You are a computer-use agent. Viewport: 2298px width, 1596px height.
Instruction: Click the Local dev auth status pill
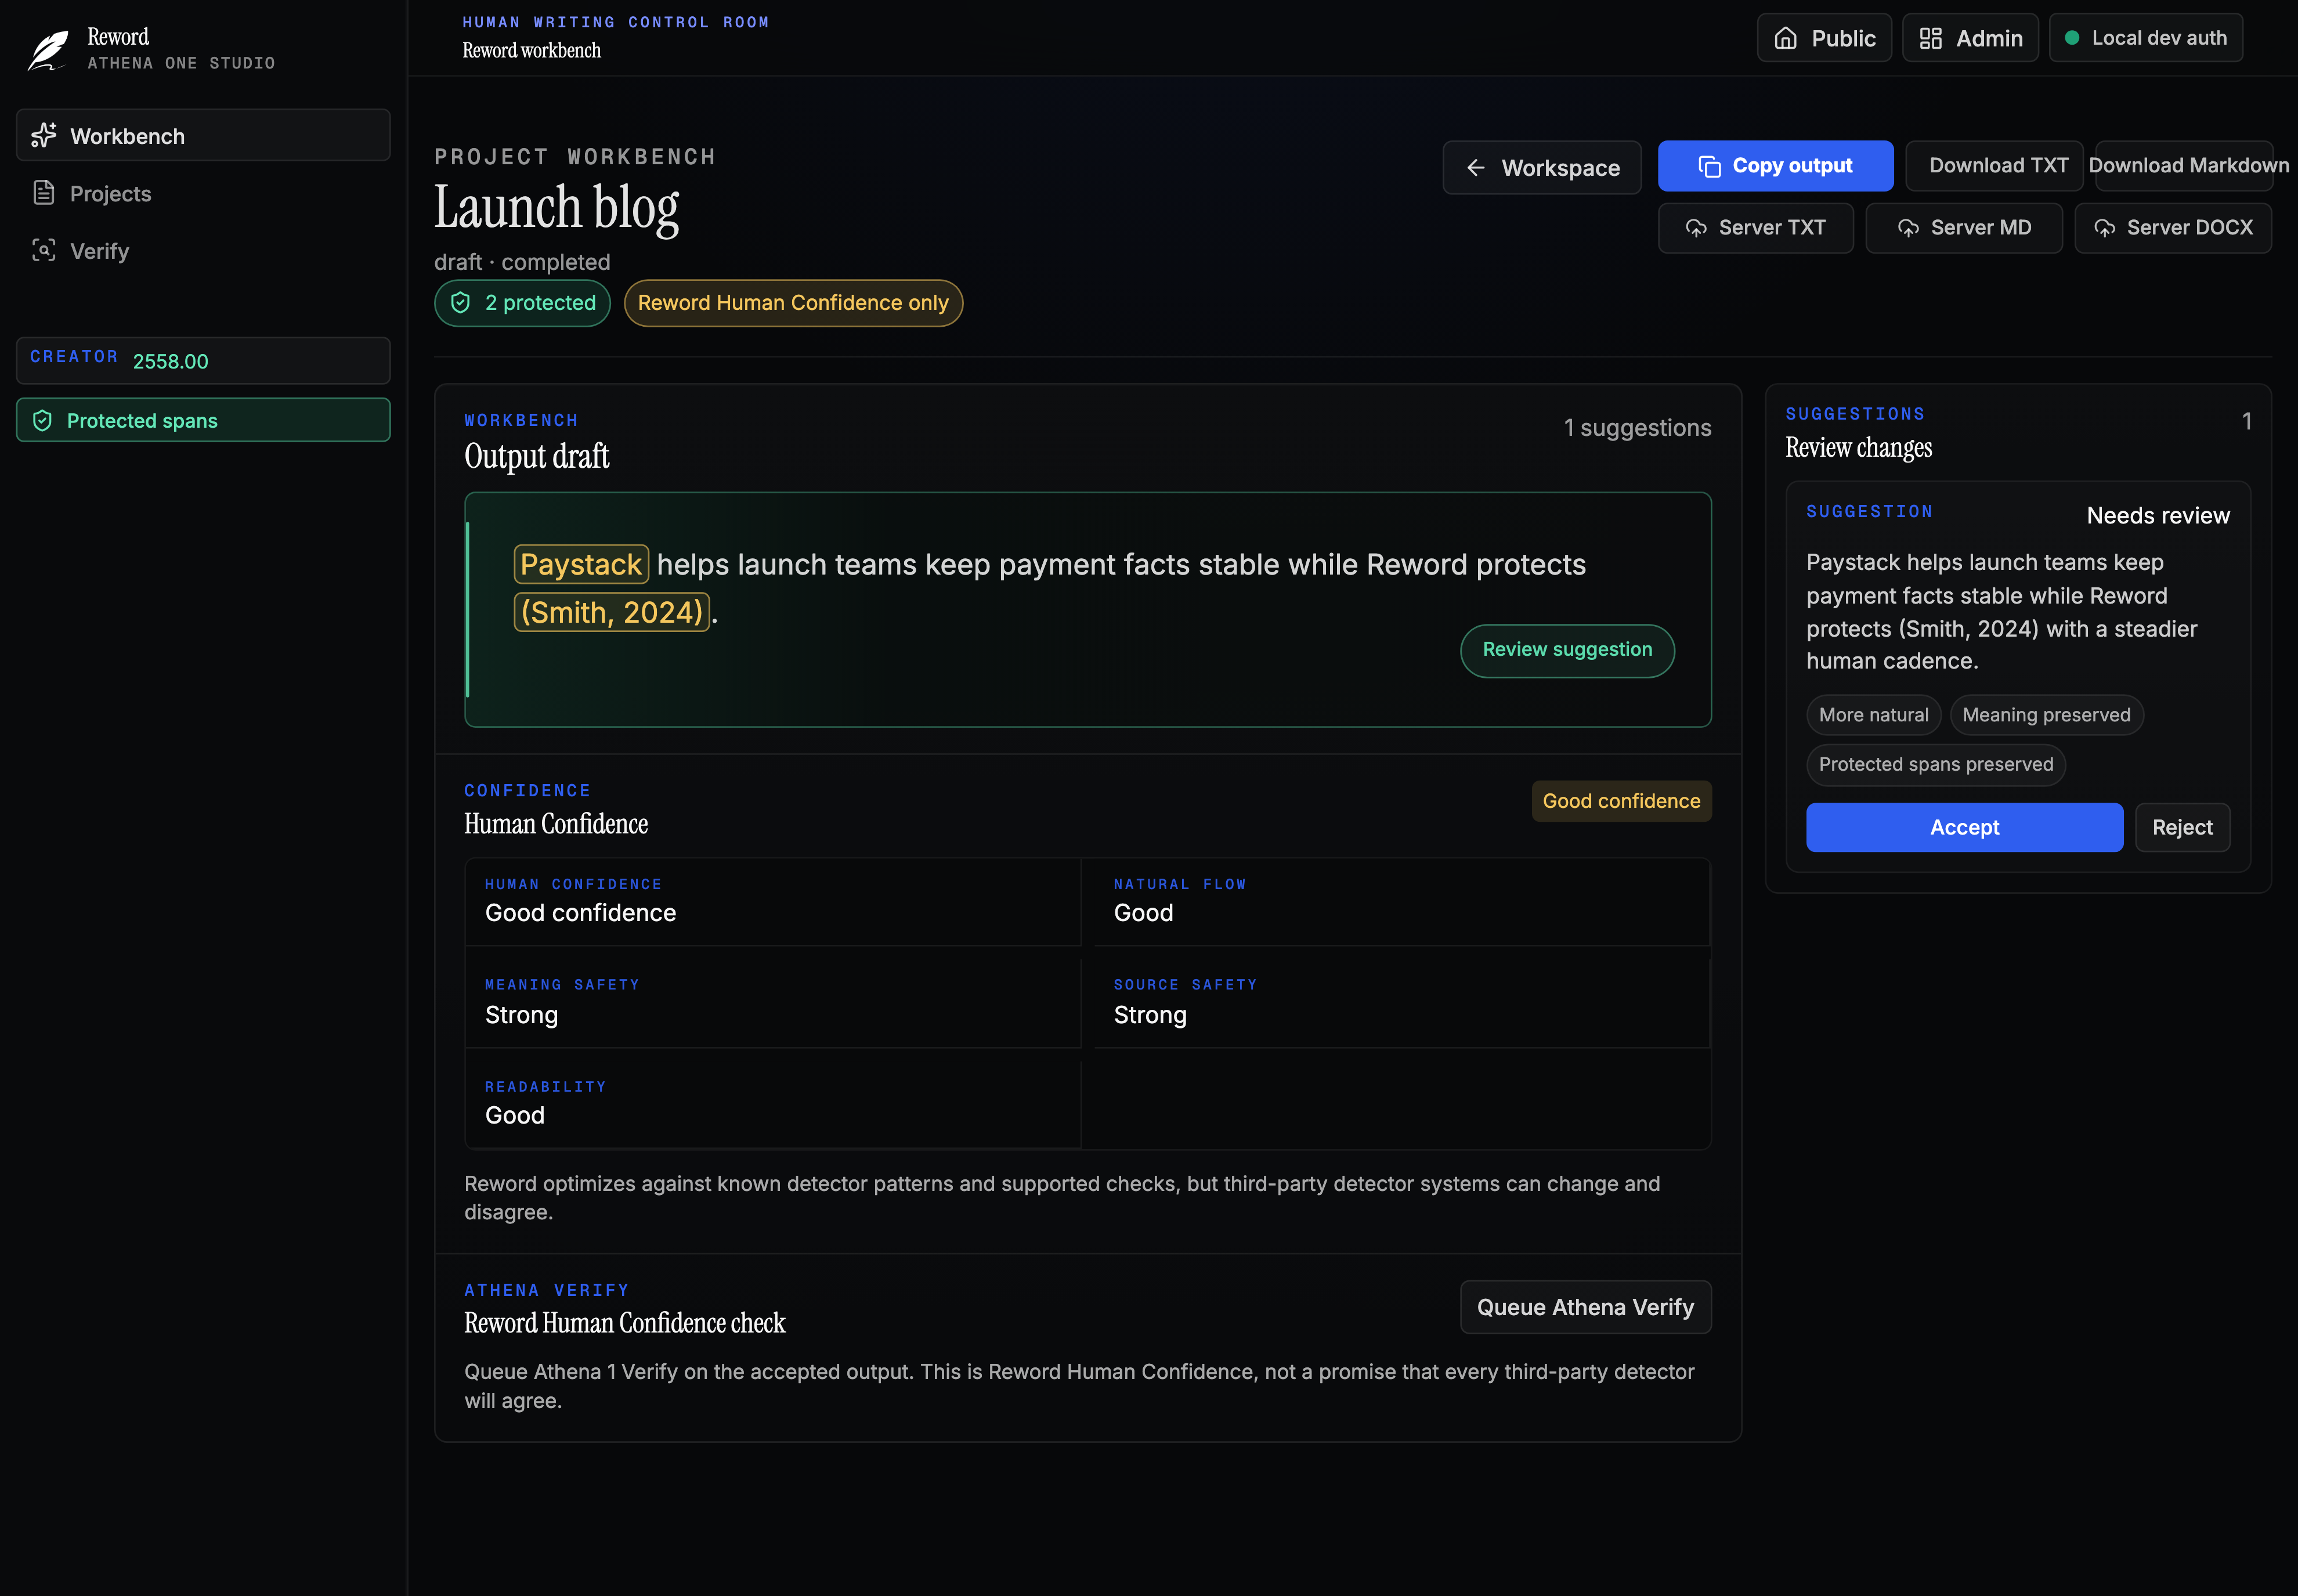coord(2145,38)
